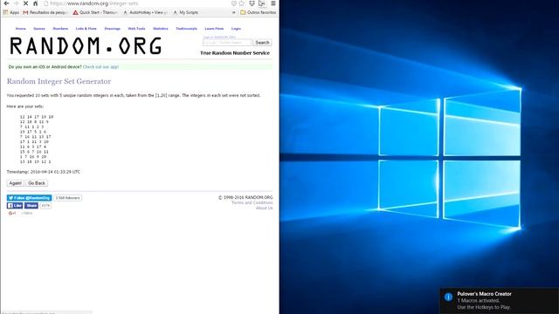
Task: Click the blue info icon in the notification
Action: coord(448,297)
